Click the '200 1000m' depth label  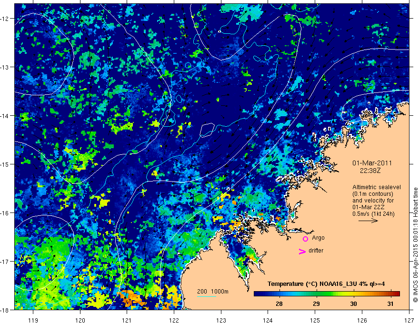(213, 292)
